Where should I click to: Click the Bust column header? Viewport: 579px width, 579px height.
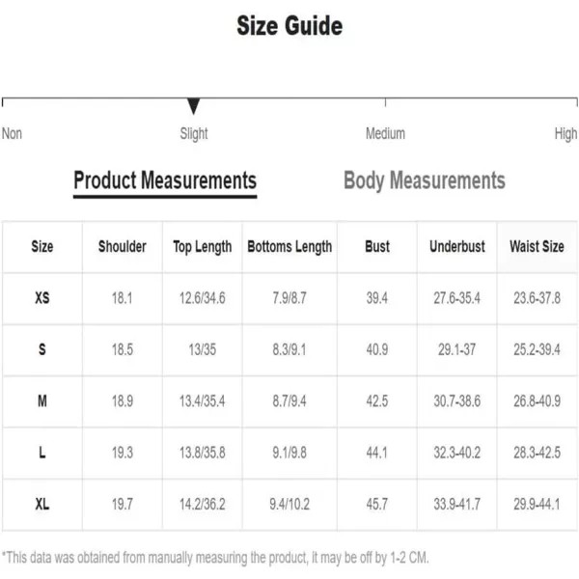pos(377,246)
